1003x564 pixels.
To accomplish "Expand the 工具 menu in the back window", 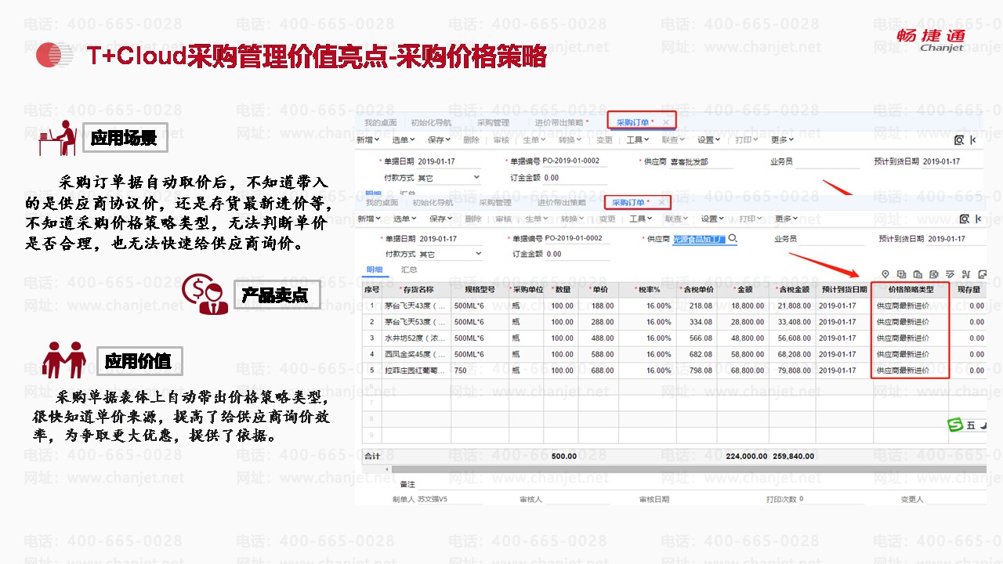I will 638,140.
